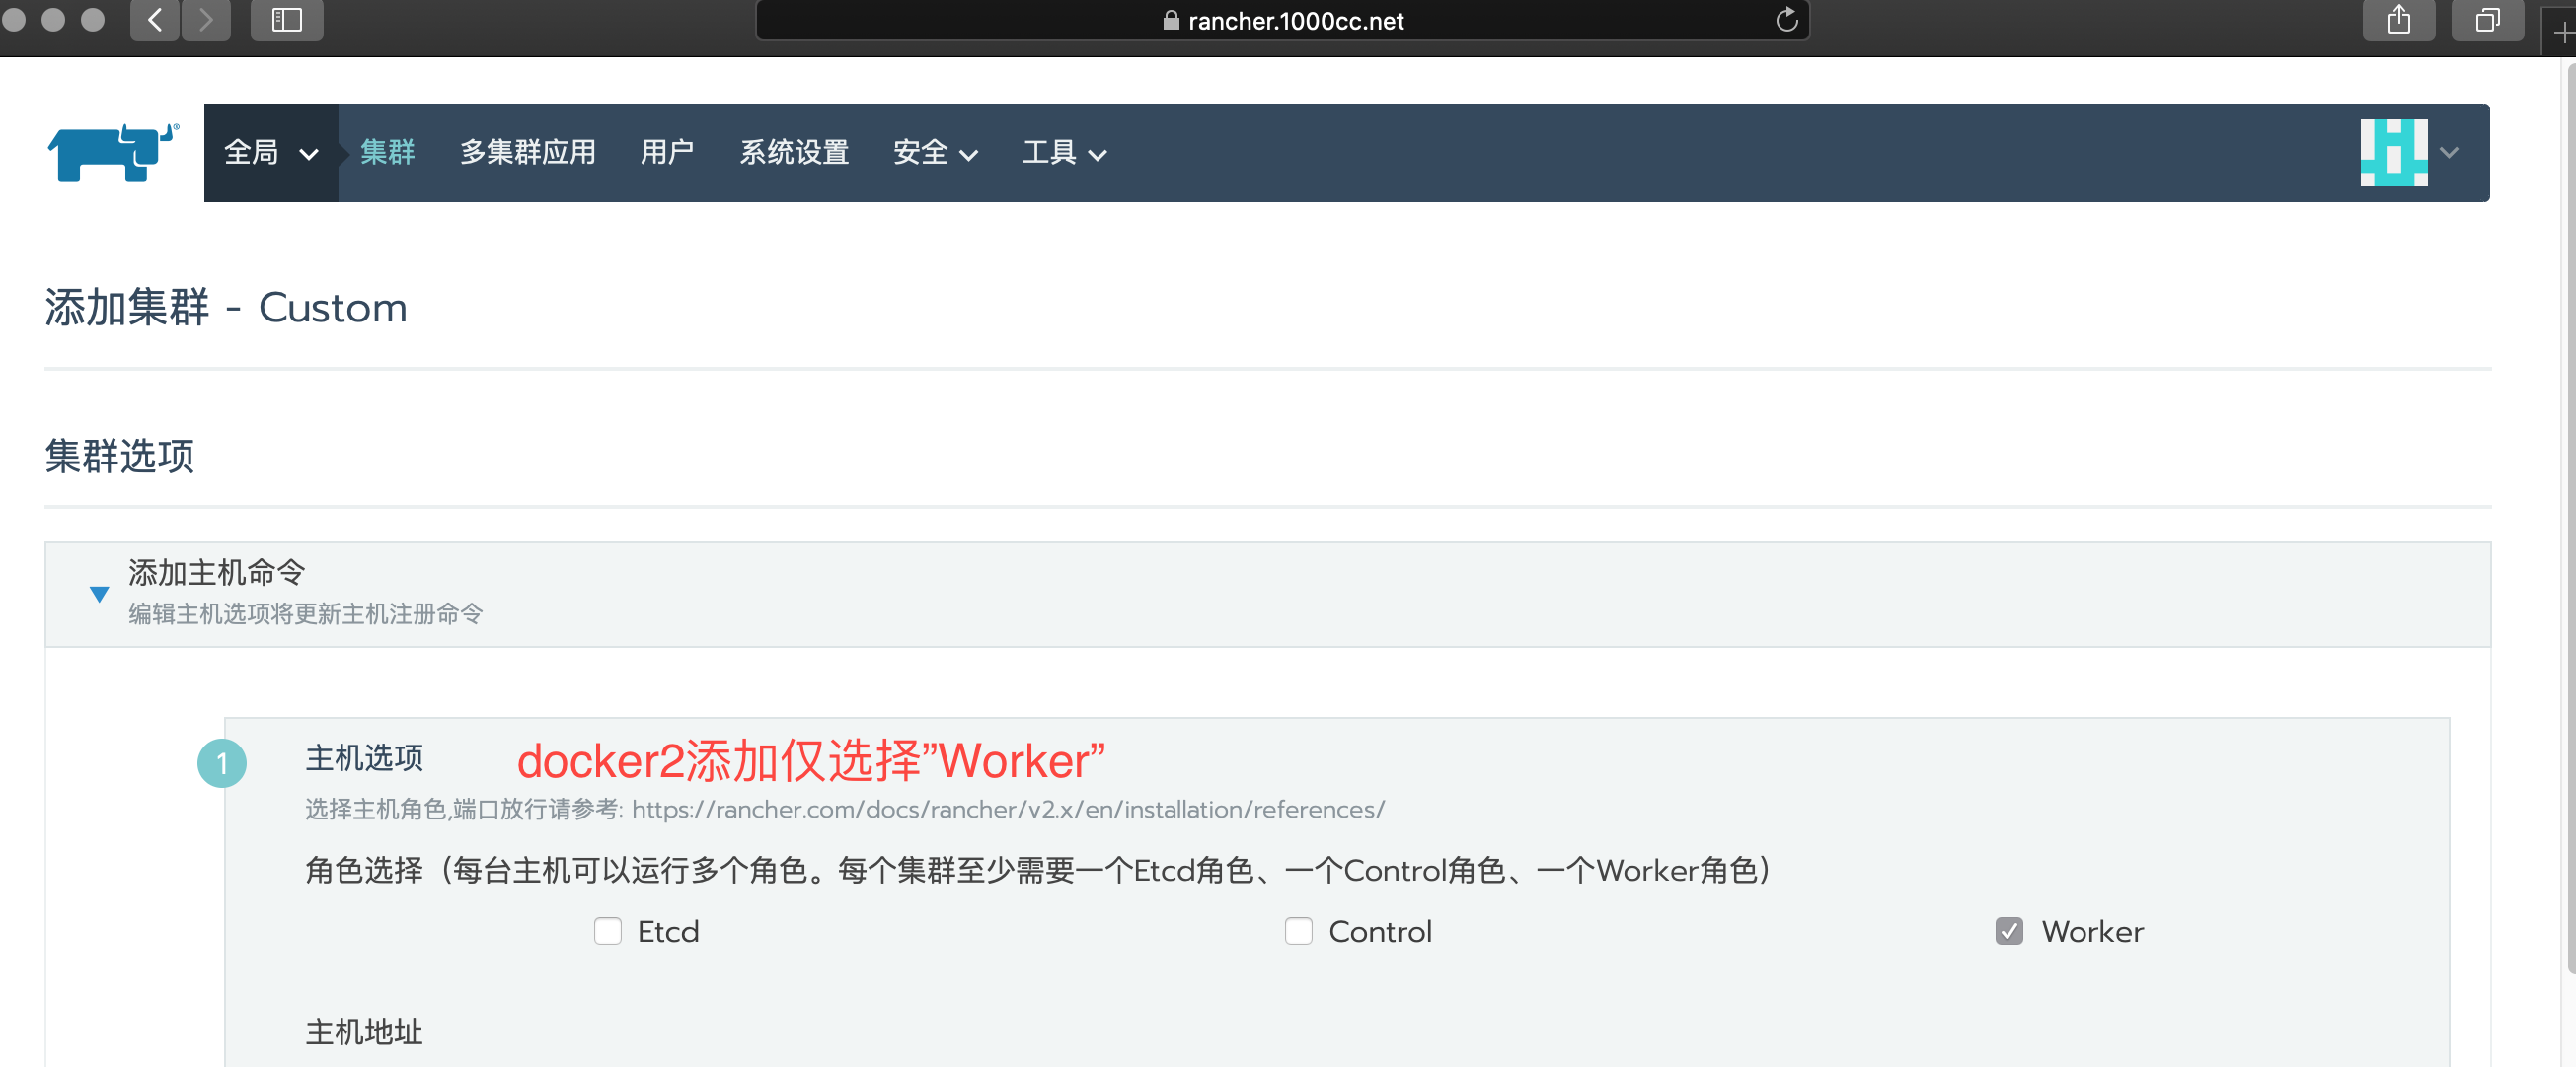Open 多集群应用 nav item
This screenshot has width=2576, height=1067.
(528, 152)
